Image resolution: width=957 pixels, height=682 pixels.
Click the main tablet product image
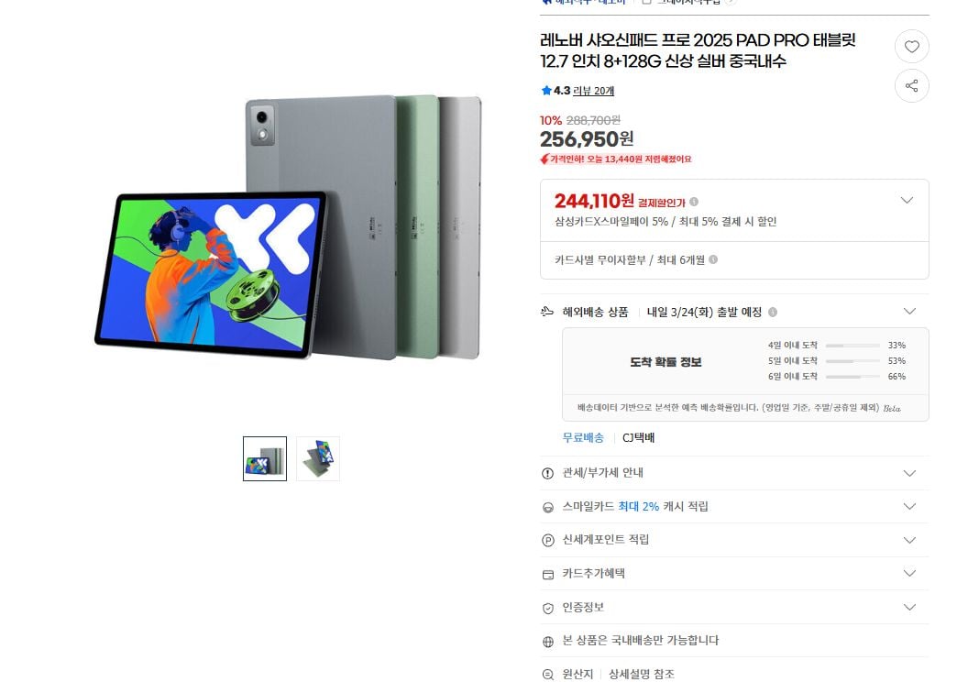pos(288,227)
